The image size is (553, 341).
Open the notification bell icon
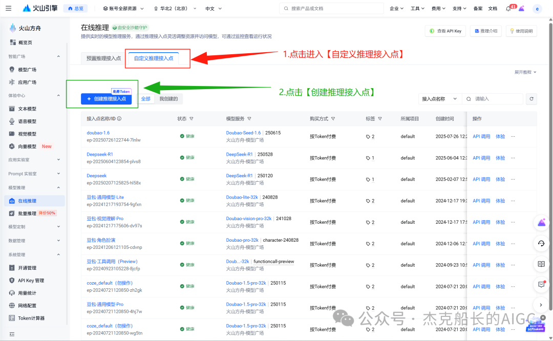click(x=508, y=9)
